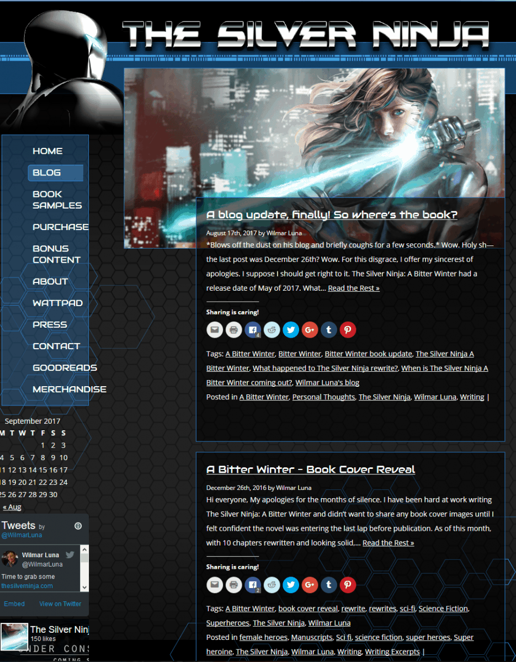Open 'rewrites' tag link
Viewport: 516px width, 662px height.
point(382,608)
